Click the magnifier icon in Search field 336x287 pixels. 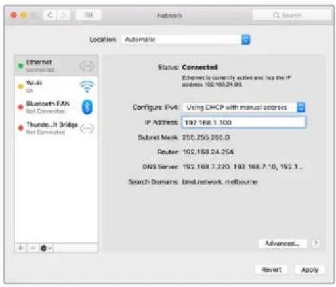[276, 15]
